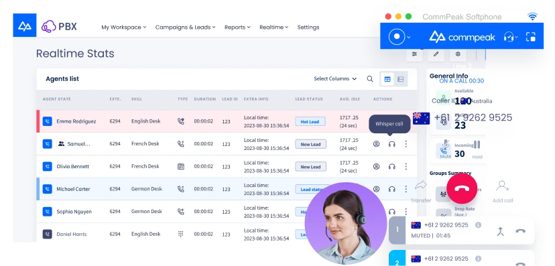Sort by Duration column header
This screenshot has height=266, width=555.
[x=205, y=99]
